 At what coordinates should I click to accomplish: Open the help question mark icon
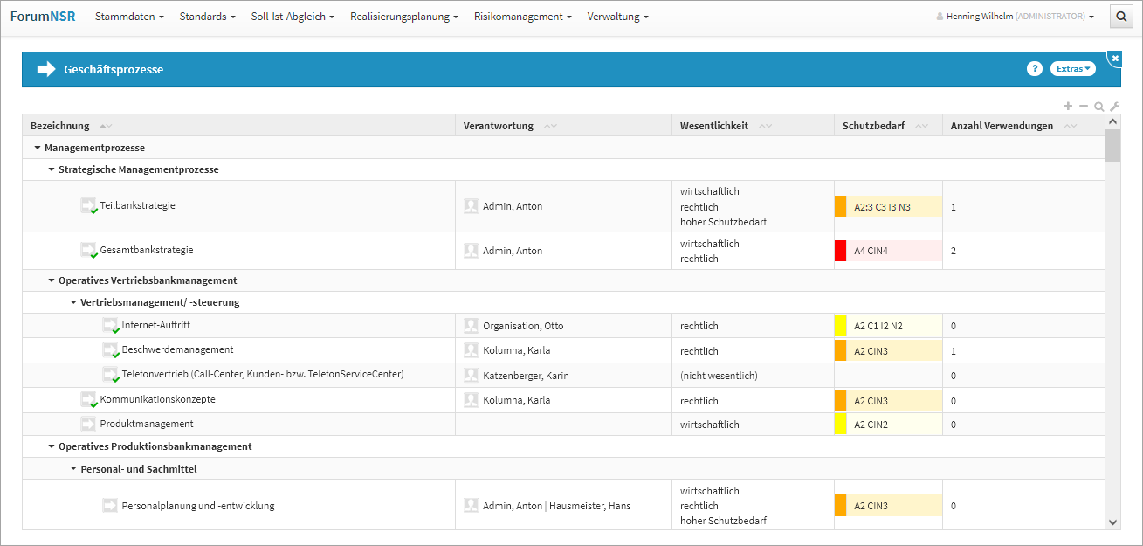pyautogui.click(x=1035, y=69)
